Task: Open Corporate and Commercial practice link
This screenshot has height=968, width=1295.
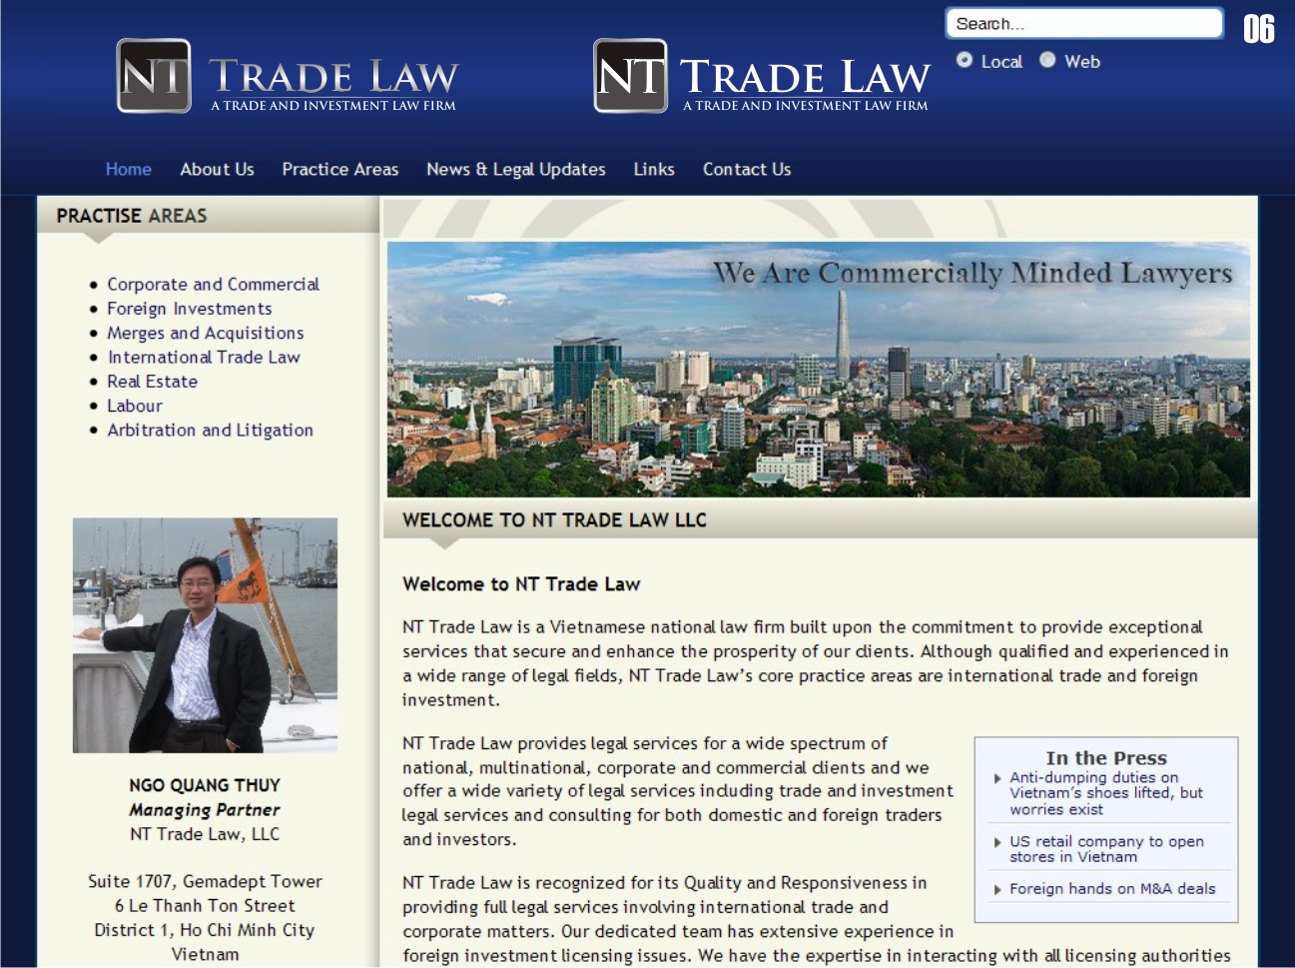Action: 213,285
